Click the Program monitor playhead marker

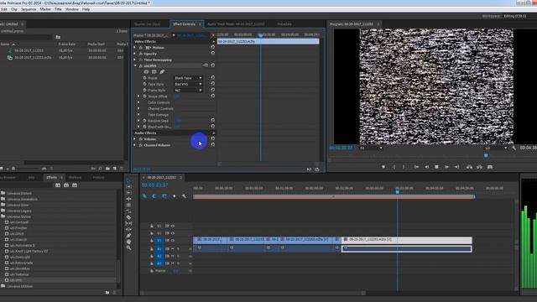pyautogui.click(x=486, y=155)
